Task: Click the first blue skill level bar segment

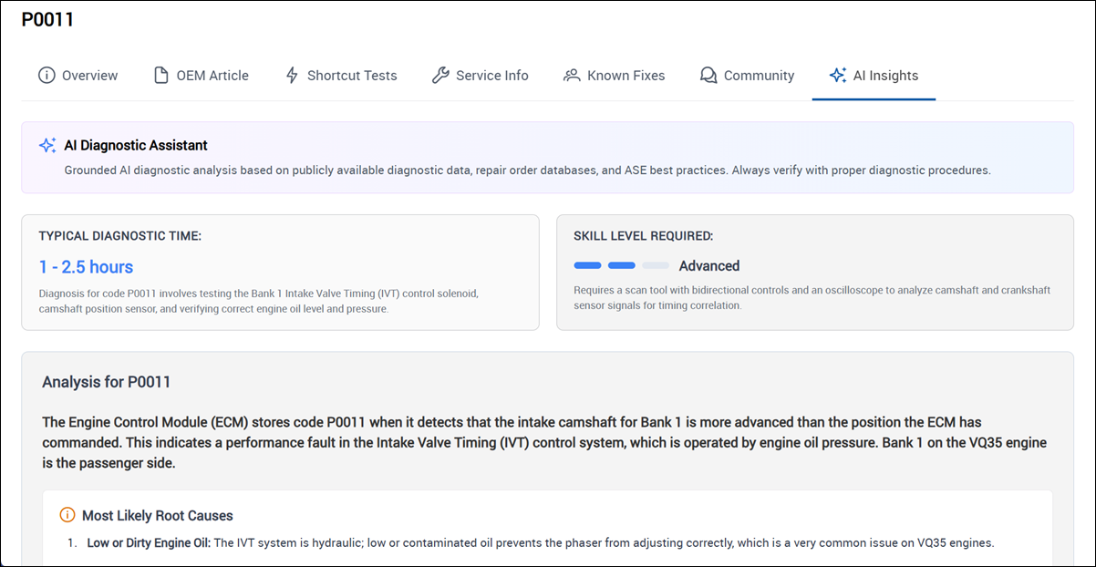Action: (587, 266)
